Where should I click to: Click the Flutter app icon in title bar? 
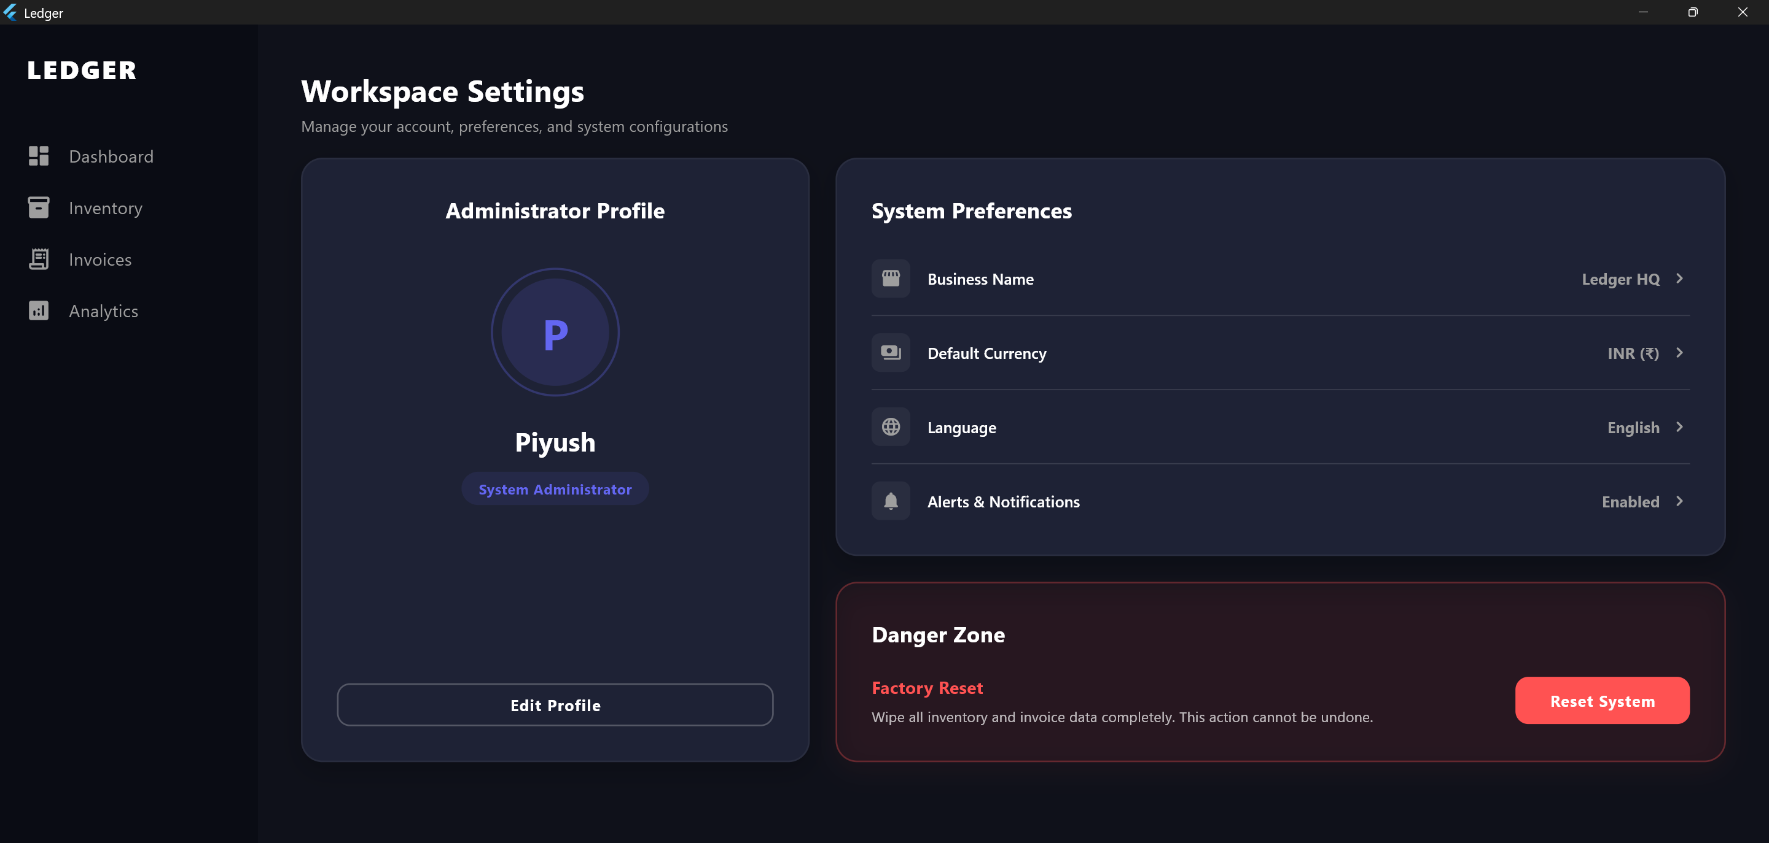(x=10, y=12)
